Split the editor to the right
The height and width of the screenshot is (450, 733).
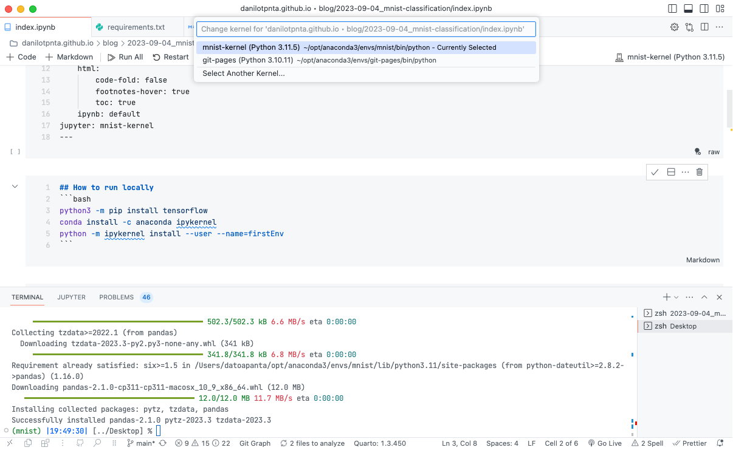[704, 27]
